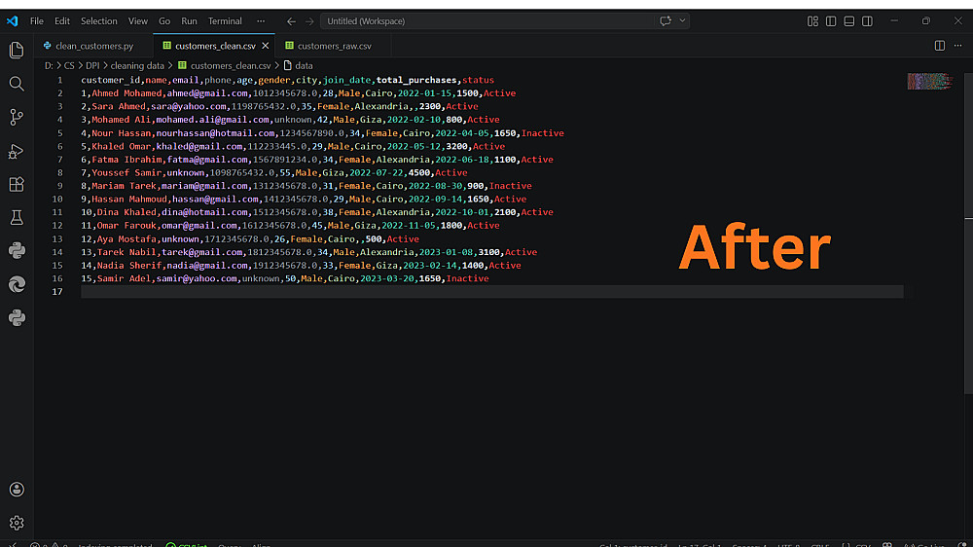Expand the 'cleaning data' breadcrumb

(x=137, y=65)
